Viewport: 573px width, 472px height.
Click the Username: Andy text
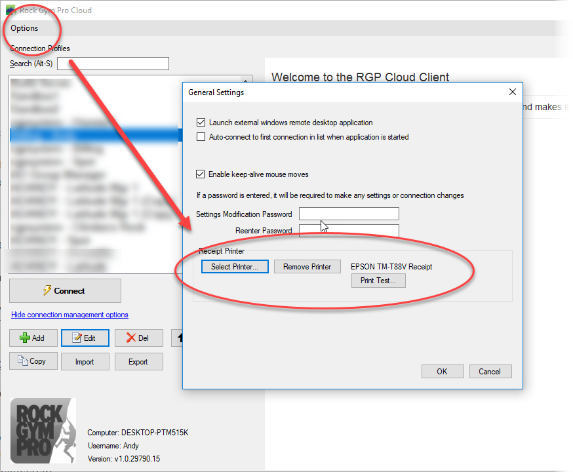pos(113,446)
